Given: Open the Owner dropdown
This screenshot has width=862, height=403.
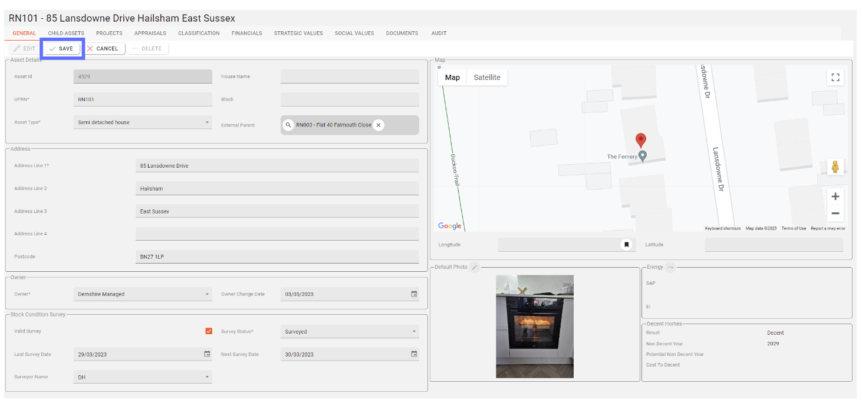Looking at the screenshot, I should click(x=143, y=294).
